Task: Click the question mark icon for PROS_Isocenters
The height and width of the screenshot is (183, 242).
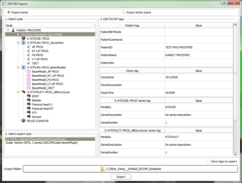Action: coord(24,43)
